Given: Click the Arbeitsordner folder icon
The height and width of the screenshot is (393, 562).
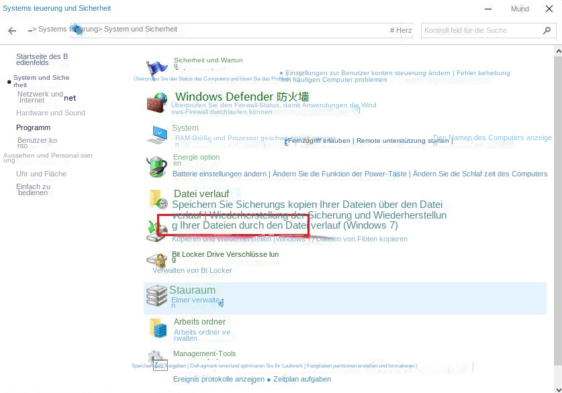Looking at the screenshot, I should (158, 328).
